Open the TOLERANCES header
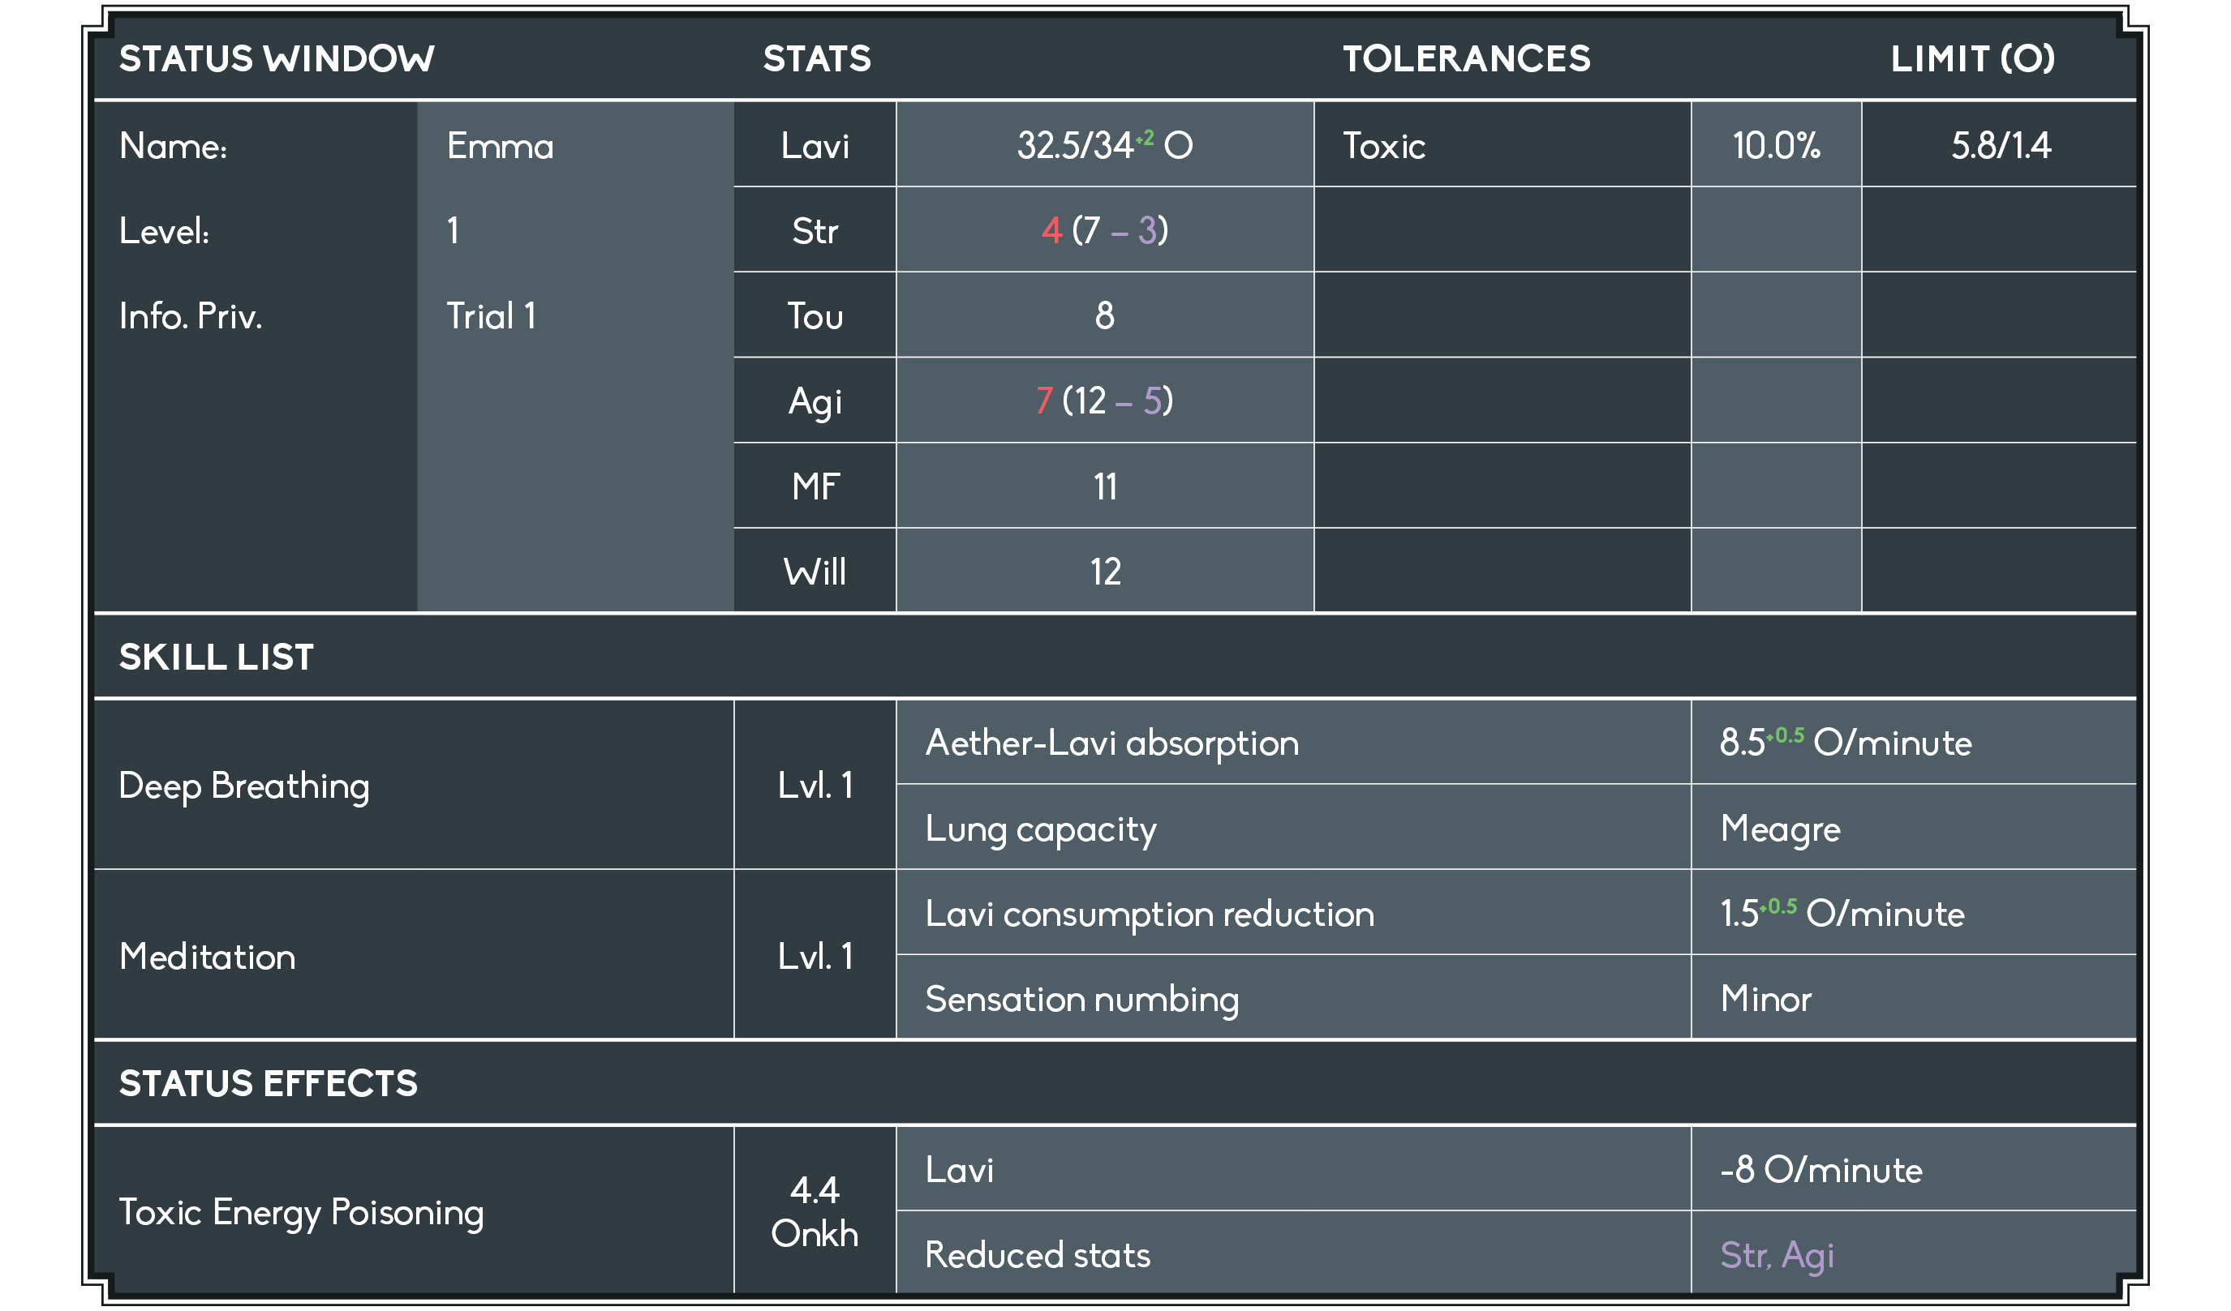Image resolution: width=2231 pixels, height=1311 pixels. [x=1467, y=59]
